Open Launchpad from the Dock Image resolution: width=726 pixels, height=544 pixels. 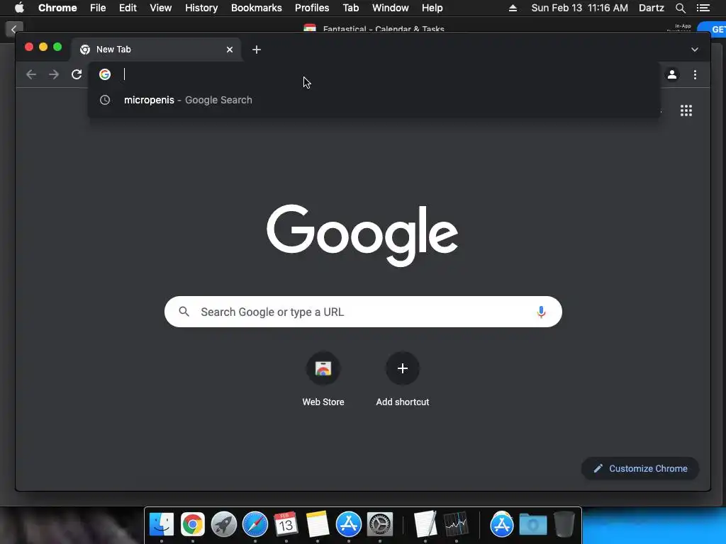[x=223, y=525]
